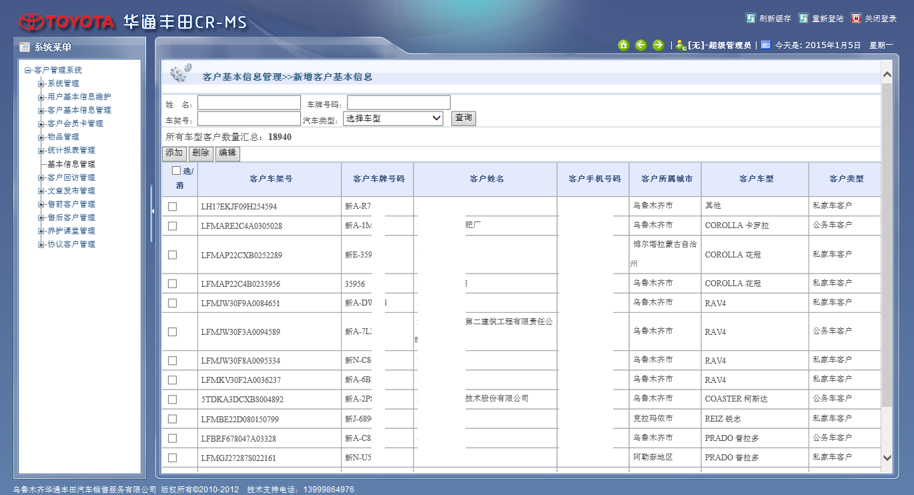Select checkbox for frame number 5TDKA3DCXBS004892
Image resolution: width=914 pixels, height=495 pixels.
click(173, 400)
